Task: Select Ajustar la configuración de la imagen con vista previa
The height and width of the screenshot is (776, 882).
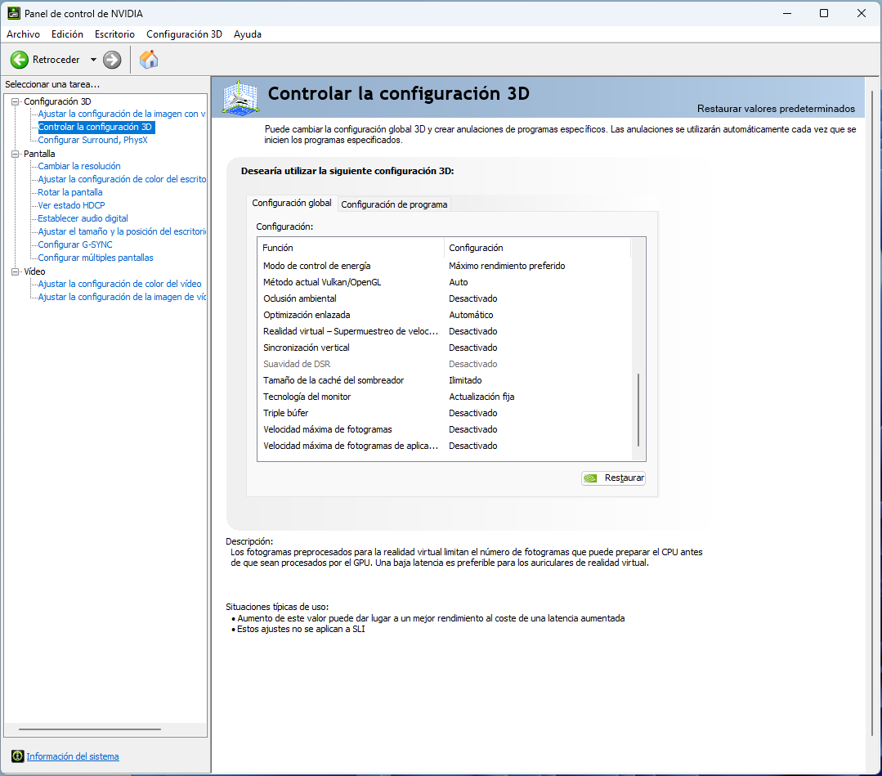Action: coord(122,114)
